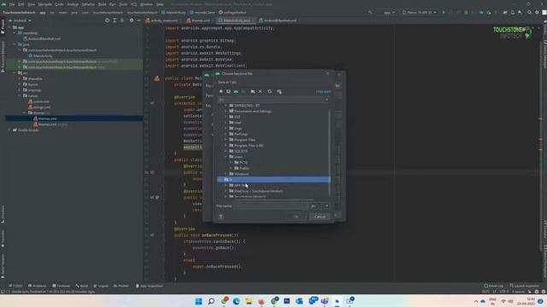Click Make Project hammer icon
This screenshot has width=547, height=307.
(370, 13)
